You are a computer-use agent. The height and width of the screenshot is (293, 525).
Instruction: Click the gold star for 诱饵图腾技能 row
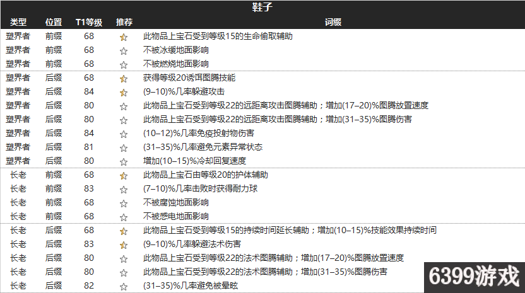click(x=124, y=79)
